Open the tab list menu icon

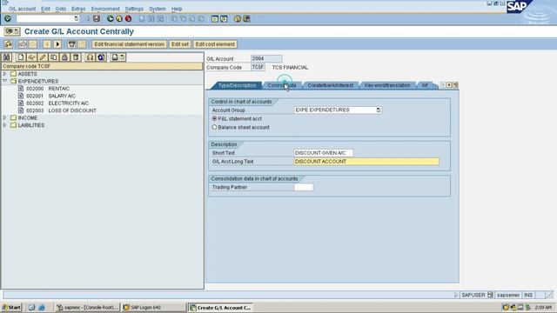click(455, 85)
